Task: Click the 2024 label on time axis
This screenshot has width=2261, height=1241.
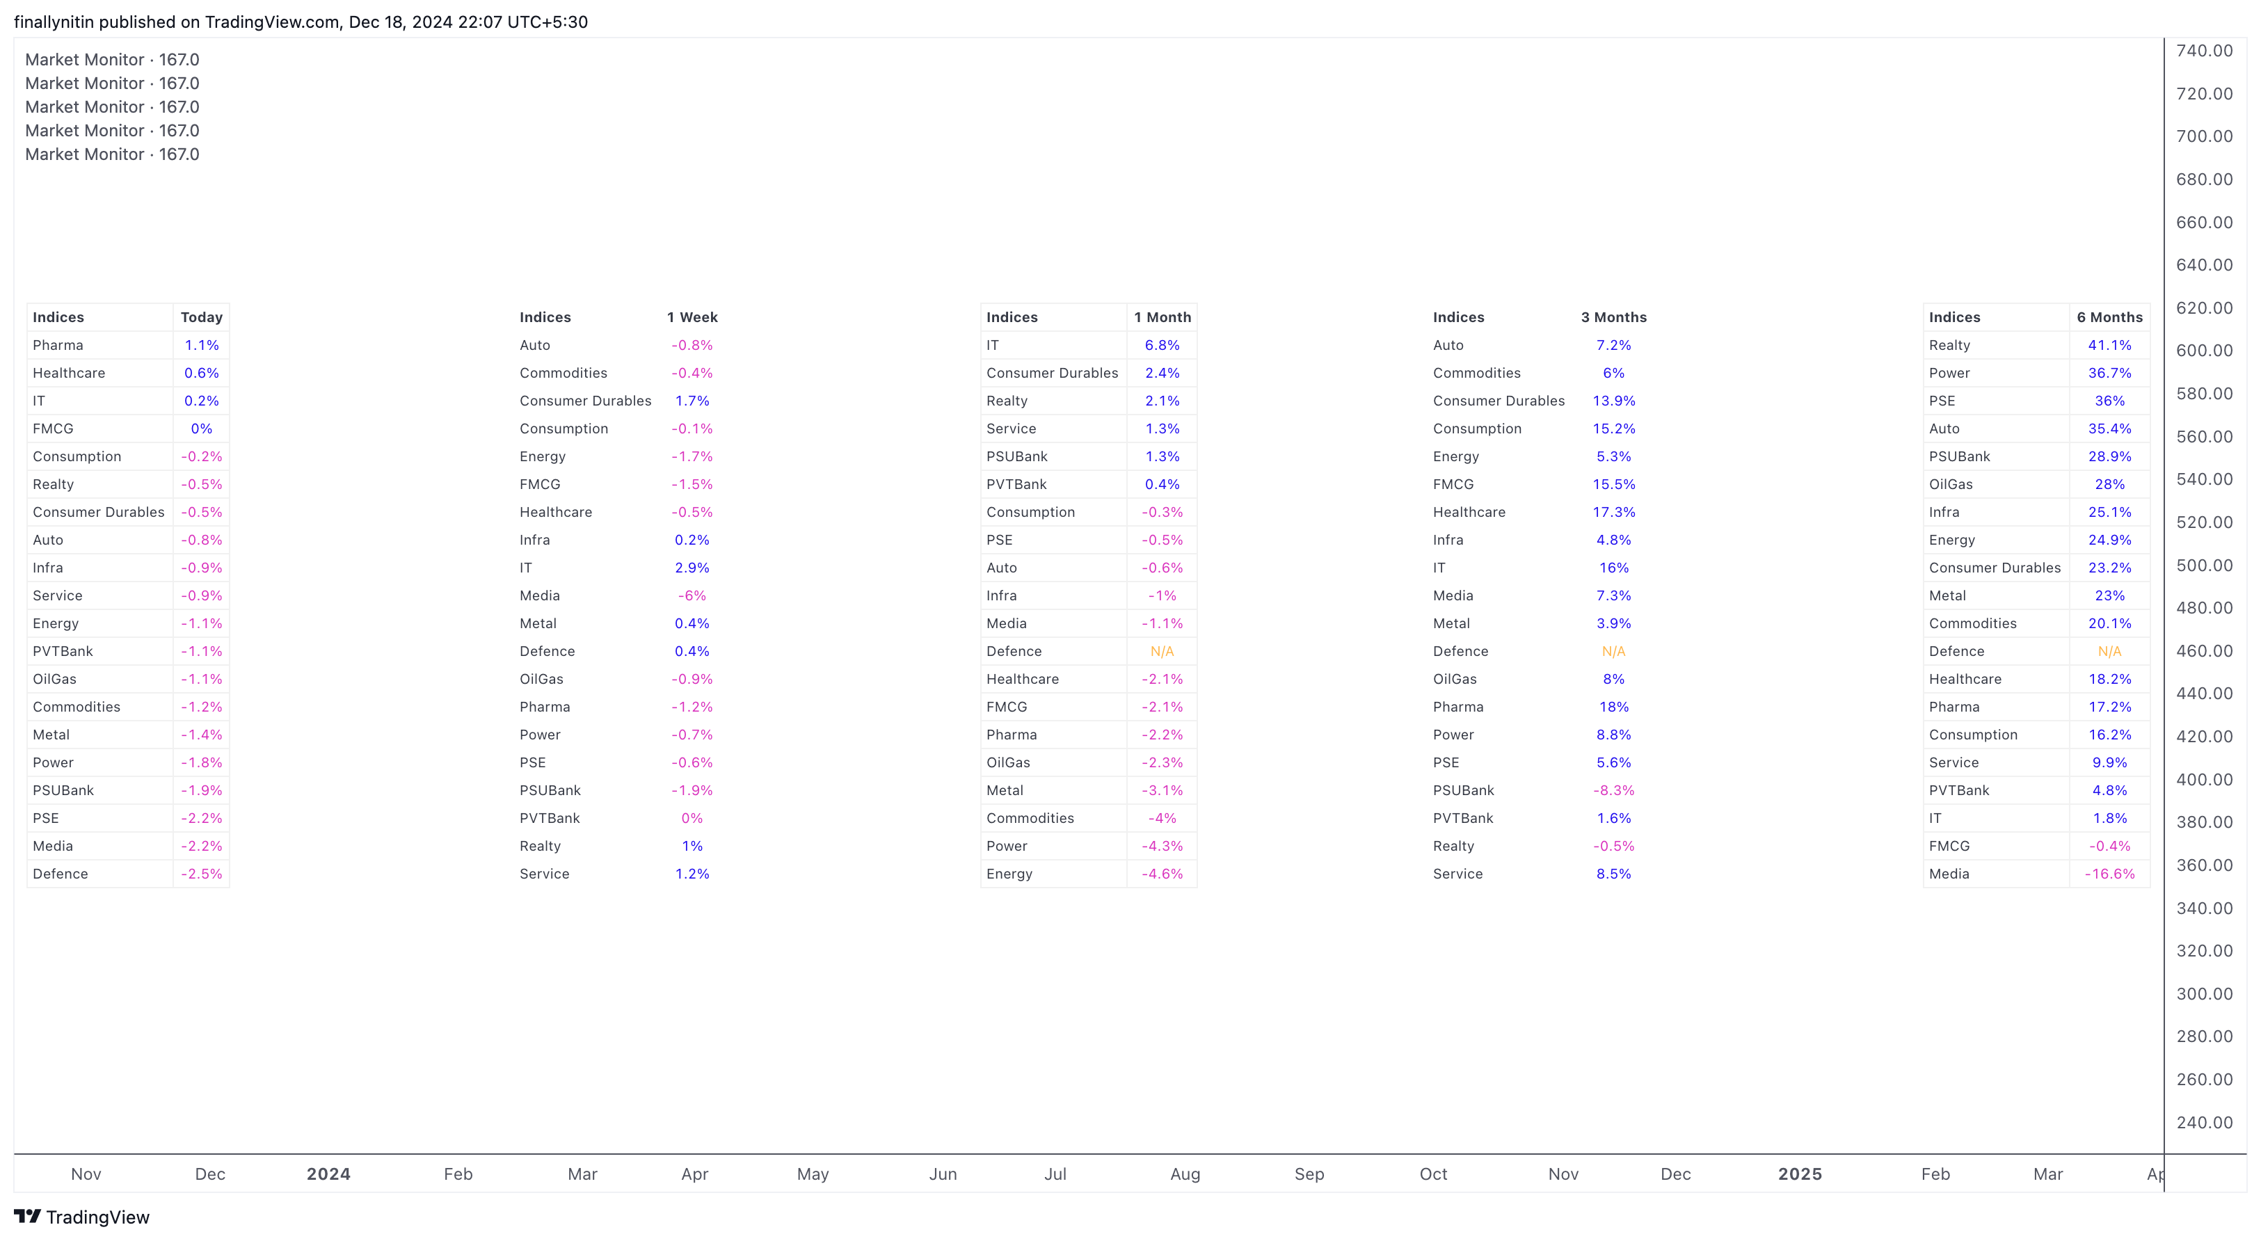Action: pos(328,1174)
